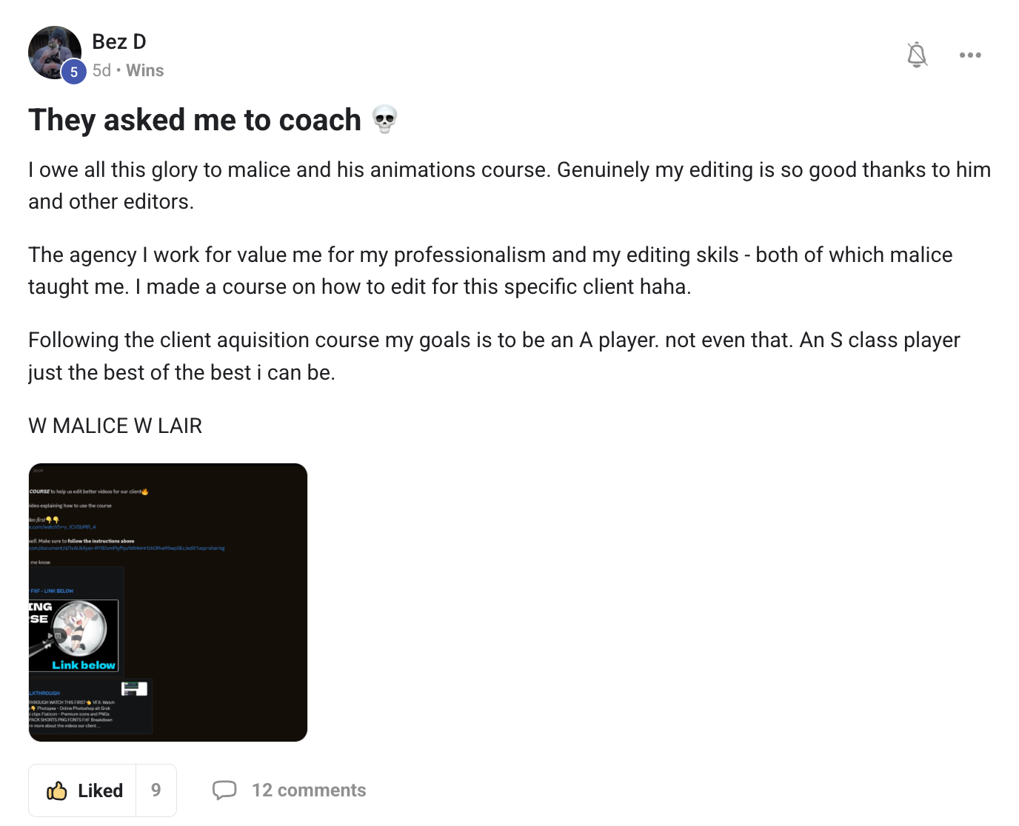1019x826 pixels.
Task: Click the 'W MALICE W LAIR' text line
Action: [115, 426]
